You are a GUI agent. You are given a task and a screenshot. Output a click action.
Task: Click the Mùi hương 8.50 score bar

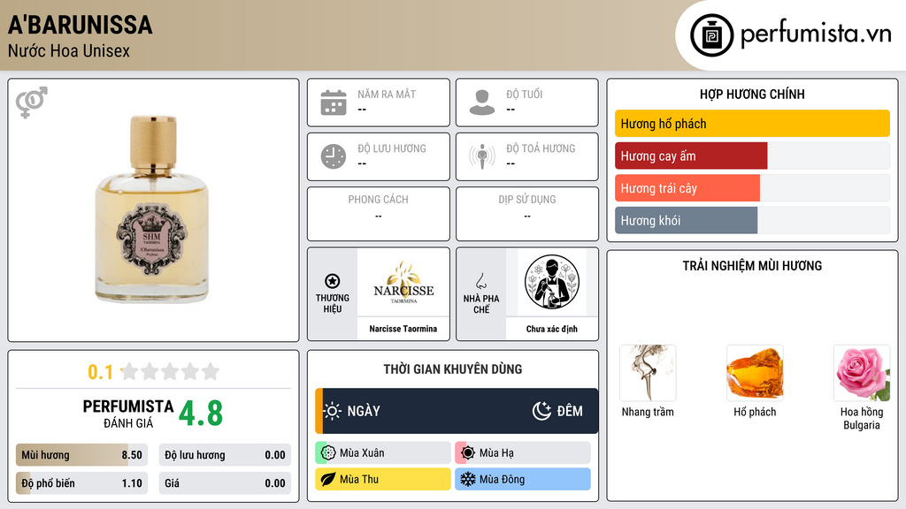pyautogui.click(x=81, y=455)
